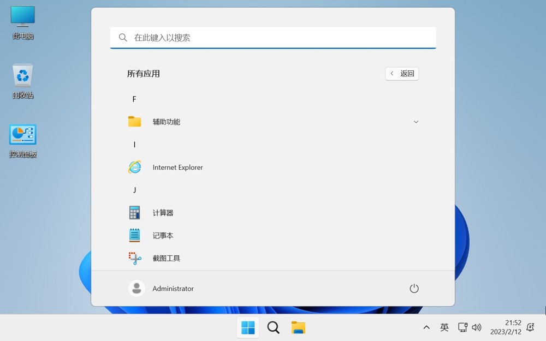Click the taskbar search magnifier icon

pos(273,327)
